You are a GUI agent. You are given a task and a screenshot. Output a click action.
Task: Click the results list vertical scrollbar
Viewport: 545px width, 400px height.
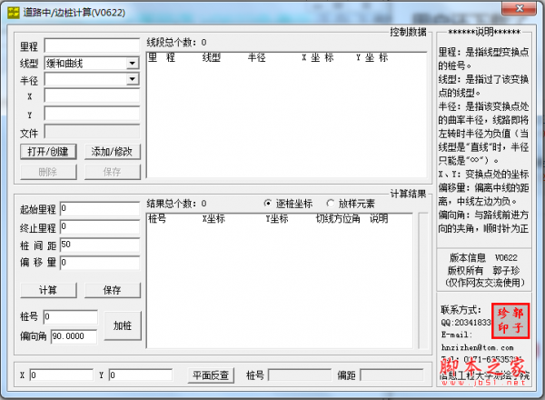click(423, 280)
